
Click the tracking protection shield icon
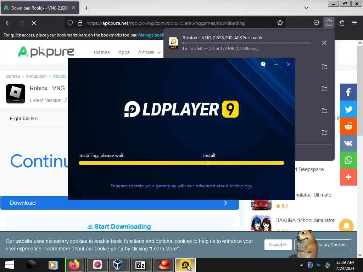tap(70, 23)
